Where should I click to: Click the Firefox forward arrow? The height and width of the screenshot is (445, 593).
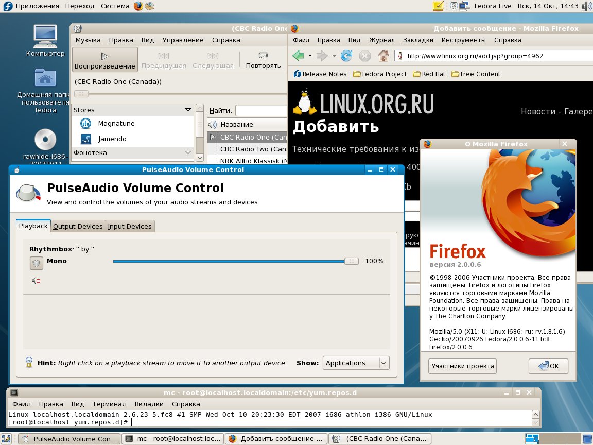pyautogui.click(x=322, y=56)
